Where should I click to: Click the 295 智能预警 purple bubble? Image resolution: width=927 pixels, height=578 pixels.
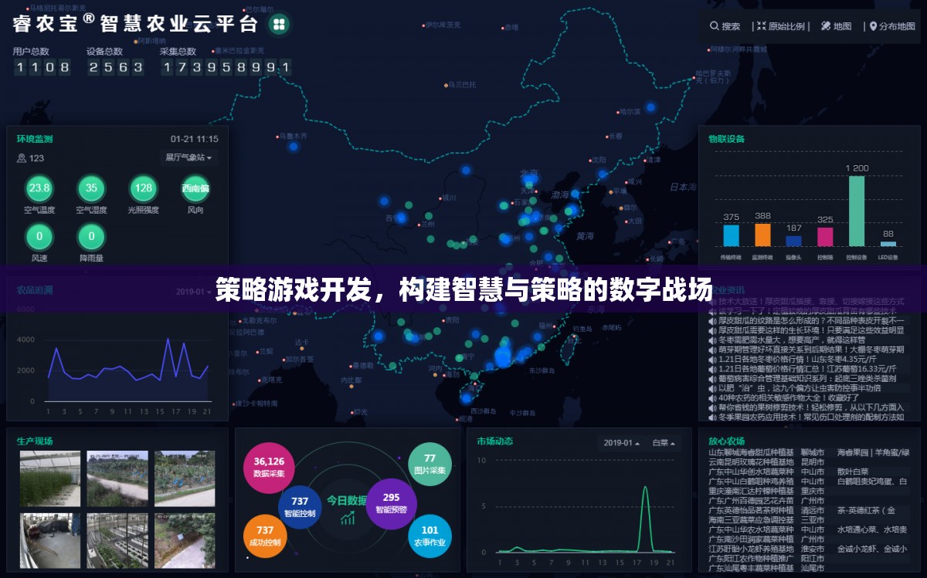coord(391,503)
